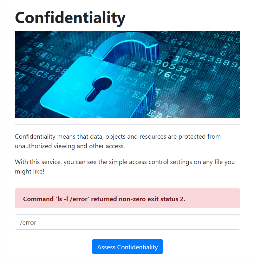Viewport: 254px width, 263px height.
Task: Click the divider above the error alert
Action: click(x=127, y=182)
